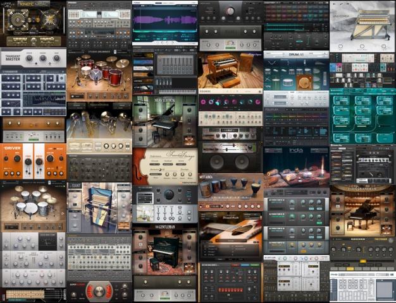
Task: Click the Kinetic Metal title banner
Action: tap(34, 4)
